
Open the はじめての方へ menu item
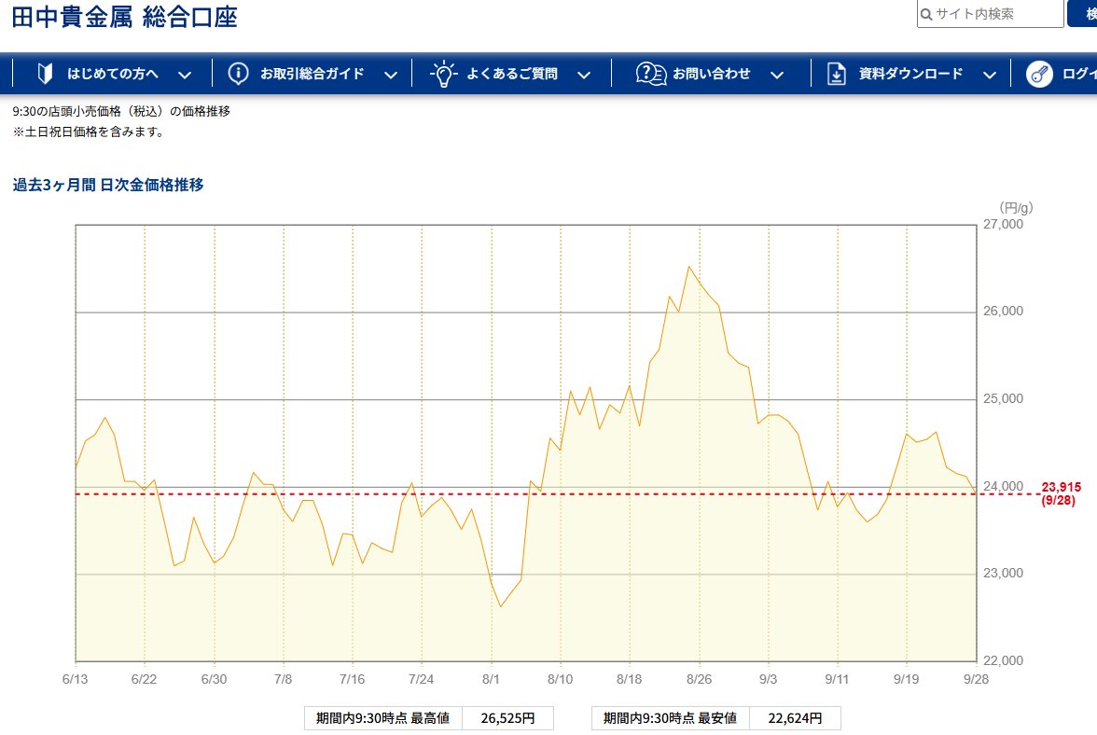[x=113, y=74]
